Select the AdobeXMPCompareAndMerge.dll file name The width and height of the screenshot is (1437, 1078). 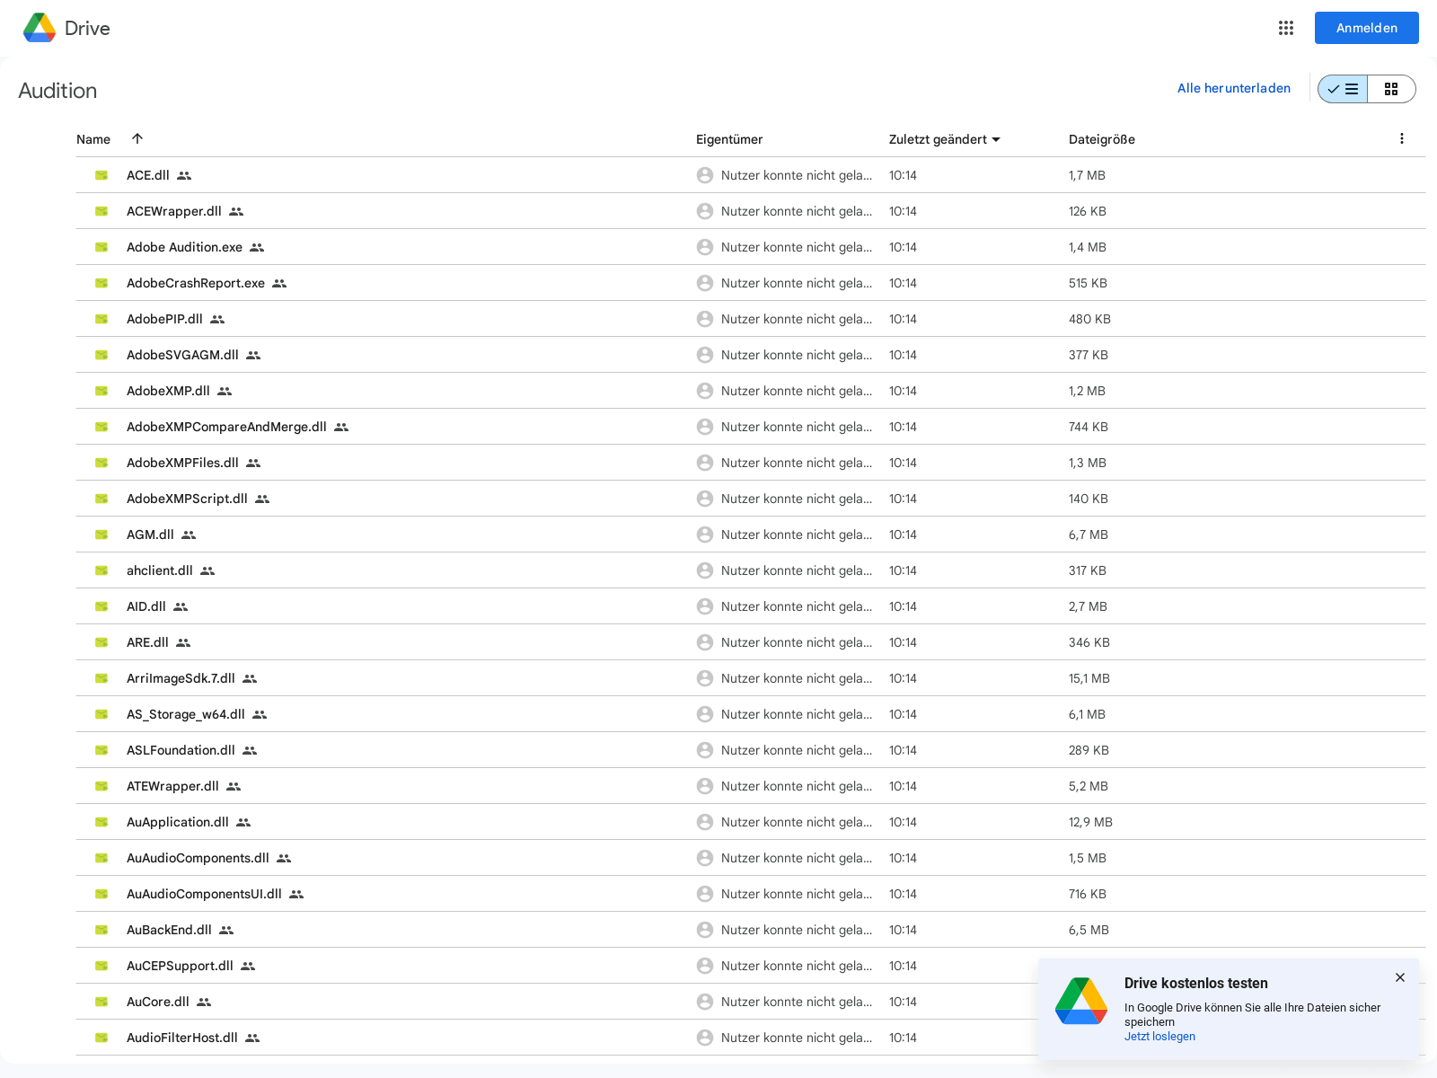pos(226,427)
